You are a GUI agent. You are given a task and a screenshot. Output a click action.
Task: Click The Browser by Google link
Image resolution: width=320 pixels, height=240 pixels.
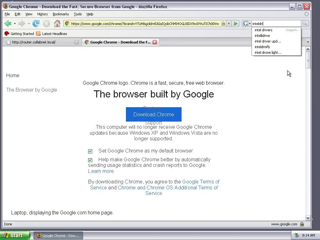pos(32,90)
